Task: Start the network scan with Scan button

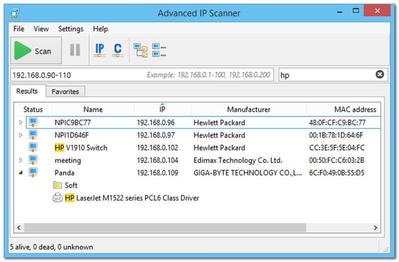Action: tap(36, 50)
